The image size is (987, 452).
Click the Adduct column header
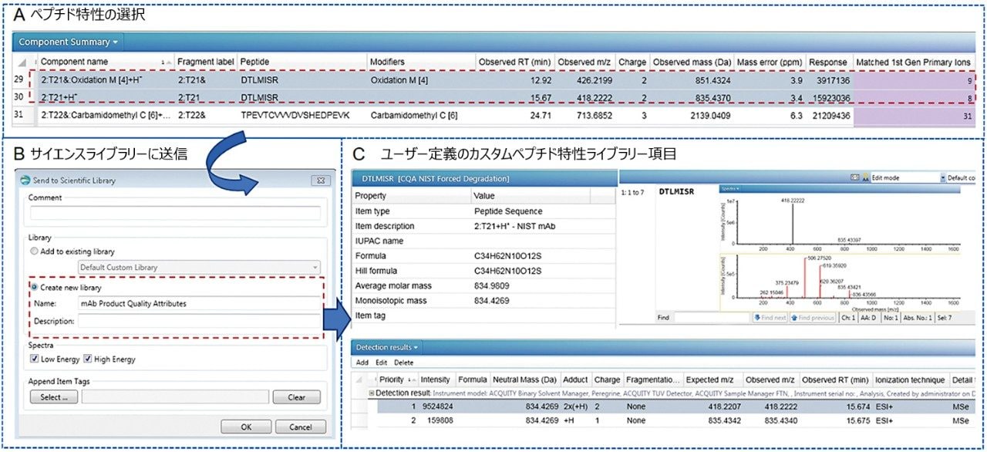pos(575,379)
